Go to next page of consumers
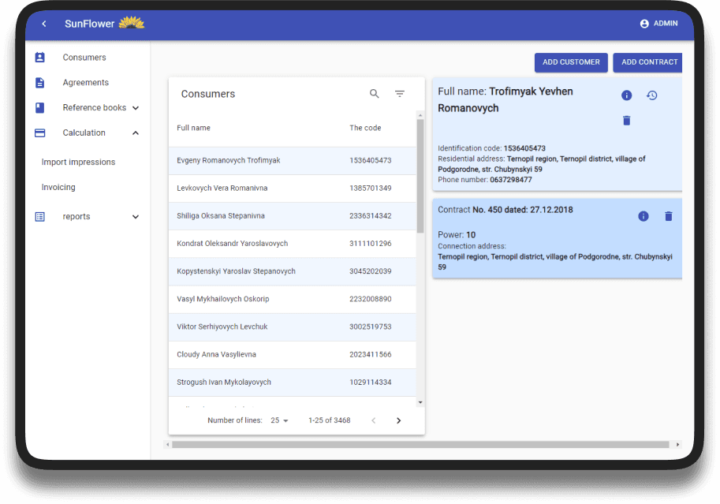Image resolution: width=720 pixels, height=504 pixels. coord(398,420)
